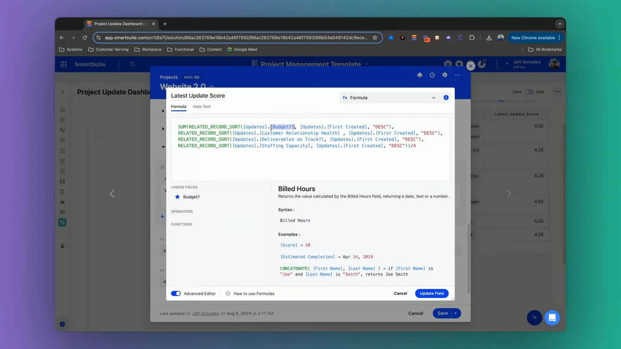Viewport: 621px width, 349px height.
Task: Click How to use Formulas link
Action: 254,293
